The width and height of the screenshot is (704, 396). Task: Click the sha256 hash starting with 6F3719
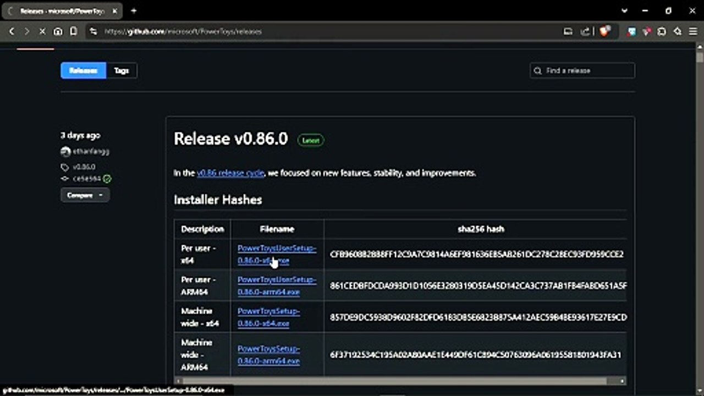click(476, 355)
